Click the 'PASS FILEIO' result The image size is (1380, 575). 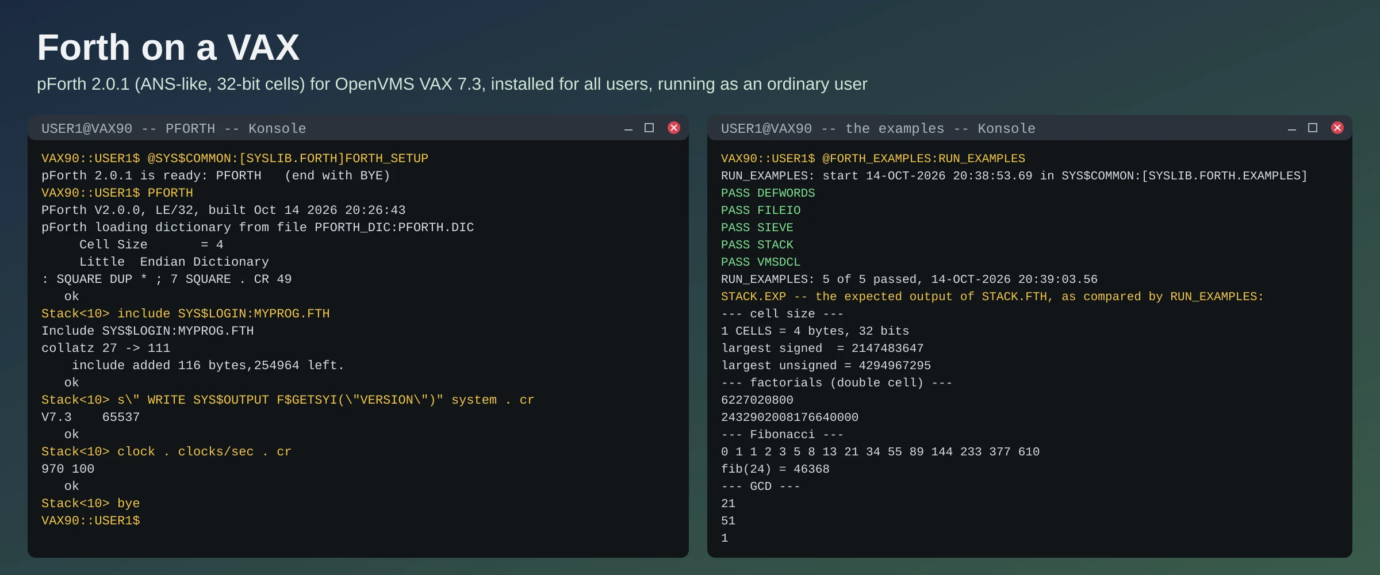click(761, 210)
